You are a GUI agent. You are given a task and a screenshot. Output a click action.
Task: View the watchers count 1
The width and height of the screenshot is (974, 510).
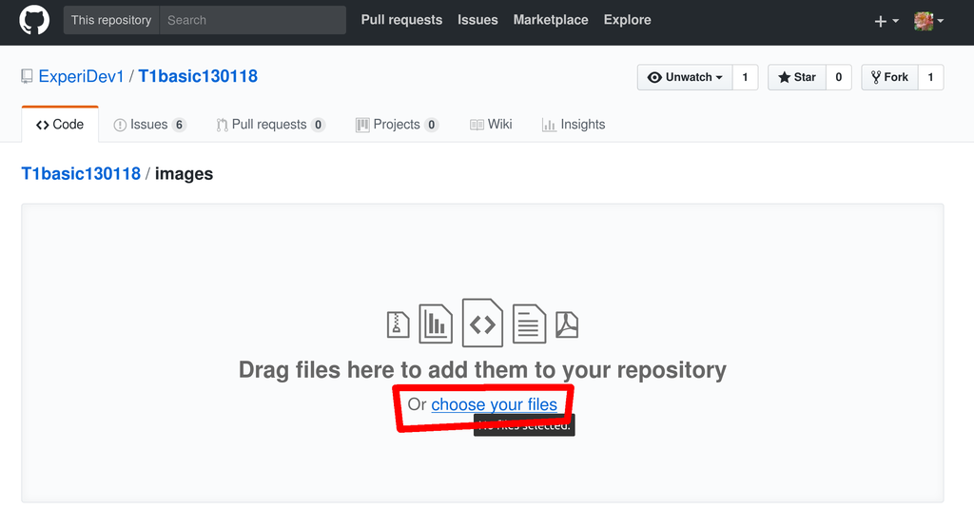745,77
